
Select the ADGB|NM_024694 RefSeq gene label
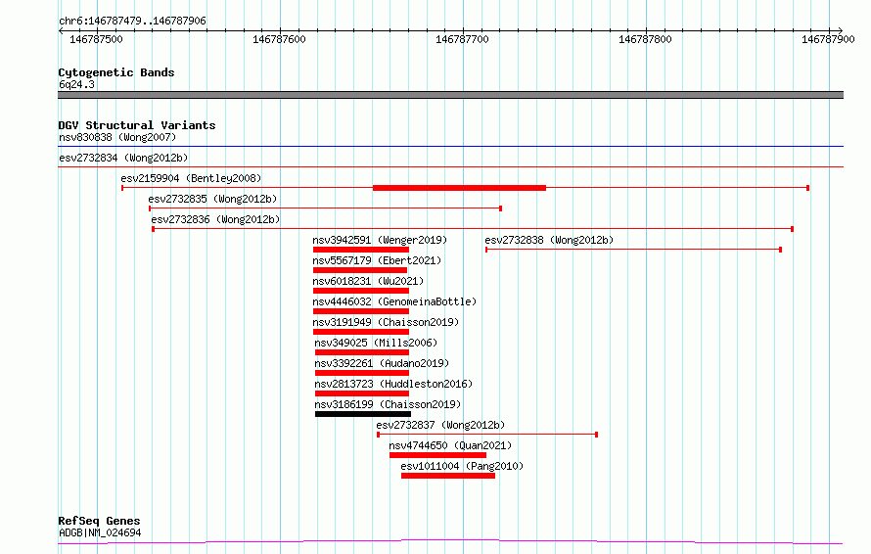click(100, 532)
